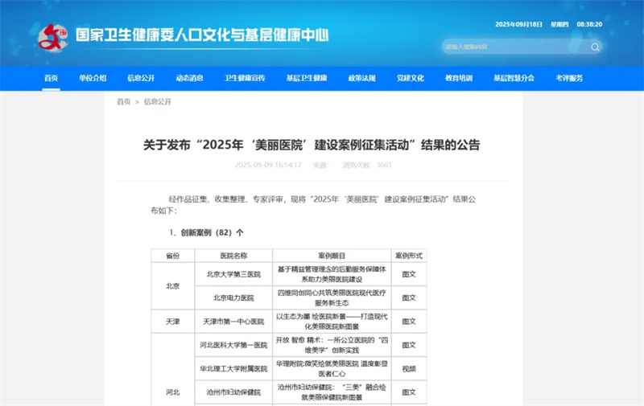This screenshot has height=406, width=644.
Task: Click the 北京大学第三医院 table cell
Action: click(x=233, y=273)
